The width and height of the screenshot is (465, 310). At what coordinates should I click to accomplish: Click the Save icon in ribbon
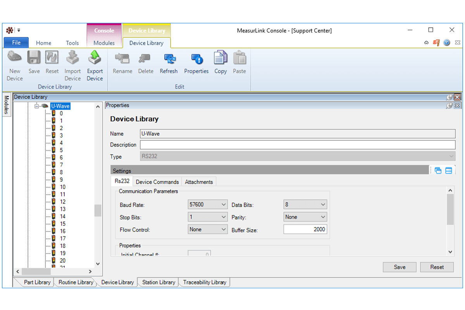tap(34, 58)
